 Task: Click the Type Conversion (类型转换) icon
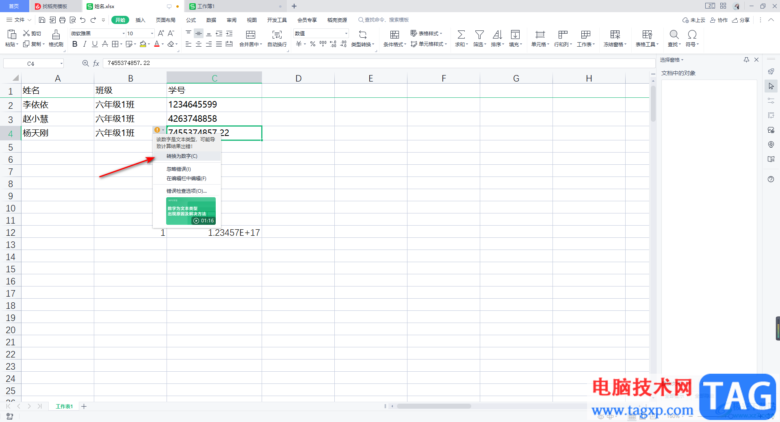pyautogui.click(x=363, y=34)
